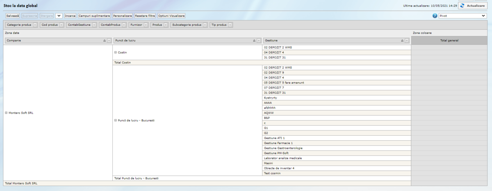The image size is (492, 191).
Task: Click the sort triangle in Companie header
Action: click(x=105, y=40)
